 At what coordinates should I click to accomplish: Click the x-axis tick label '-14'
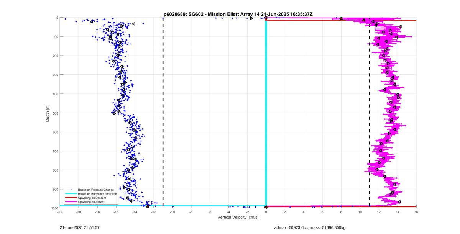tap(135, 212)
